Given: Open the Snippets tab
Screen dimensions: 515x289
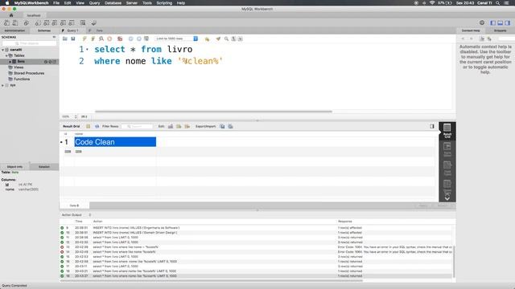Looking at the screenshot, I should 500,31.
